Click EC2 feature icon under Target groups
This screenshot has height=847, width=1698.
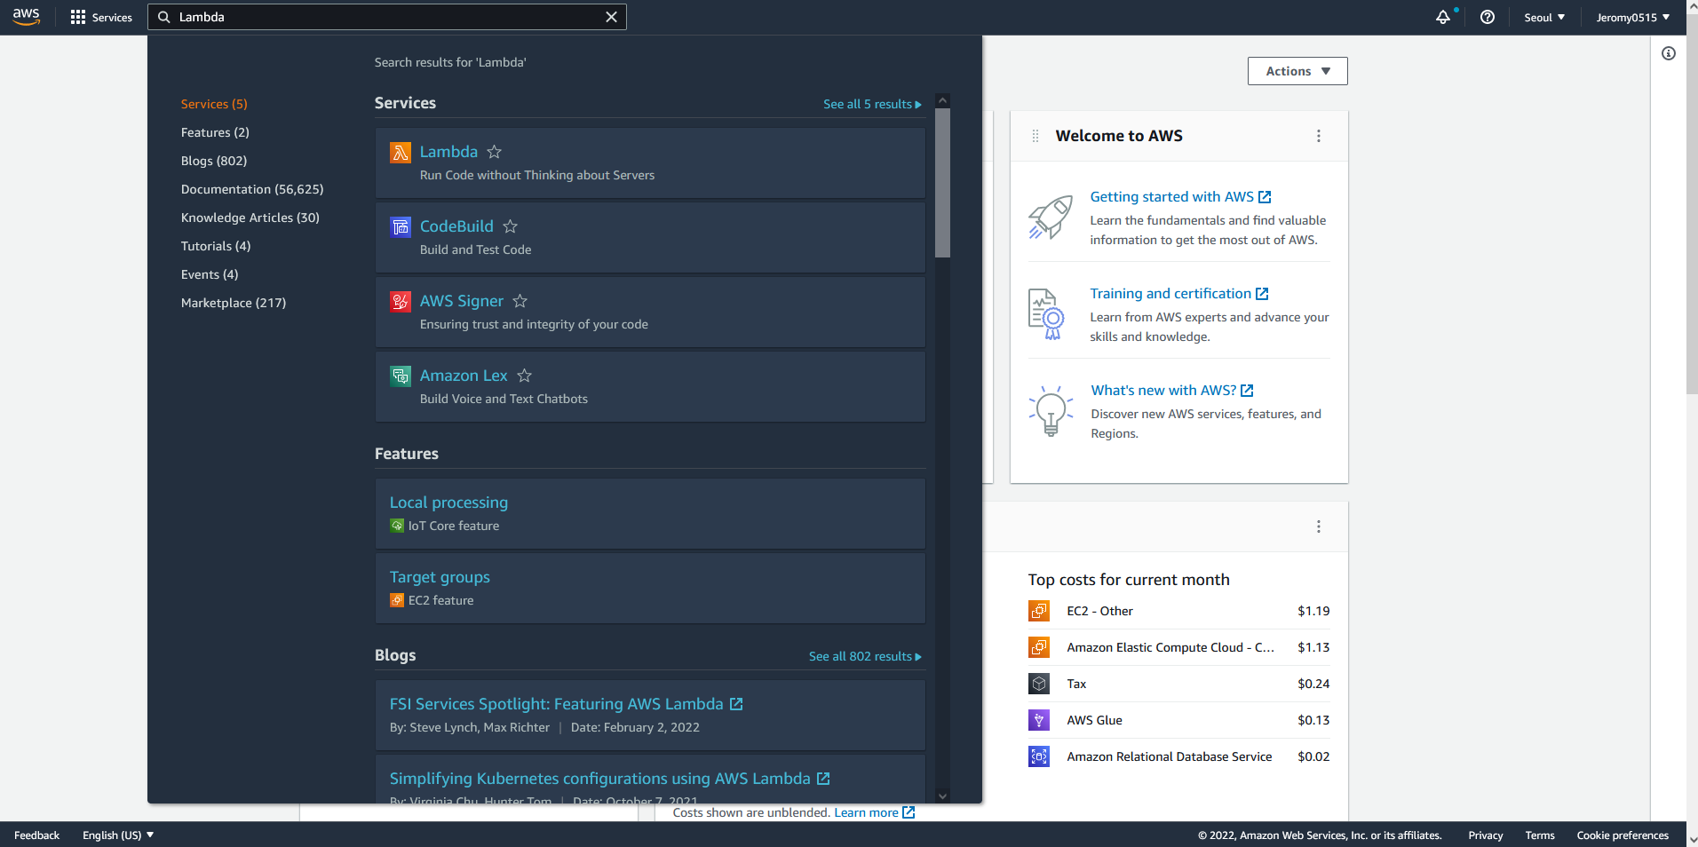pyautogui.click(x=397, y=600)
